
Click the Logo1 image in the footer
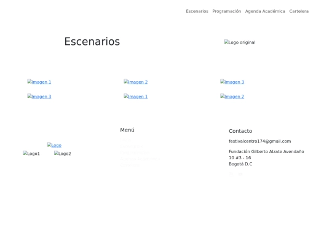point(31,153)
